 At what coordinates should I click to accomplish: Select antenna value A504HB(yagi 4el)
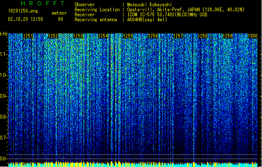click(147, 20)
